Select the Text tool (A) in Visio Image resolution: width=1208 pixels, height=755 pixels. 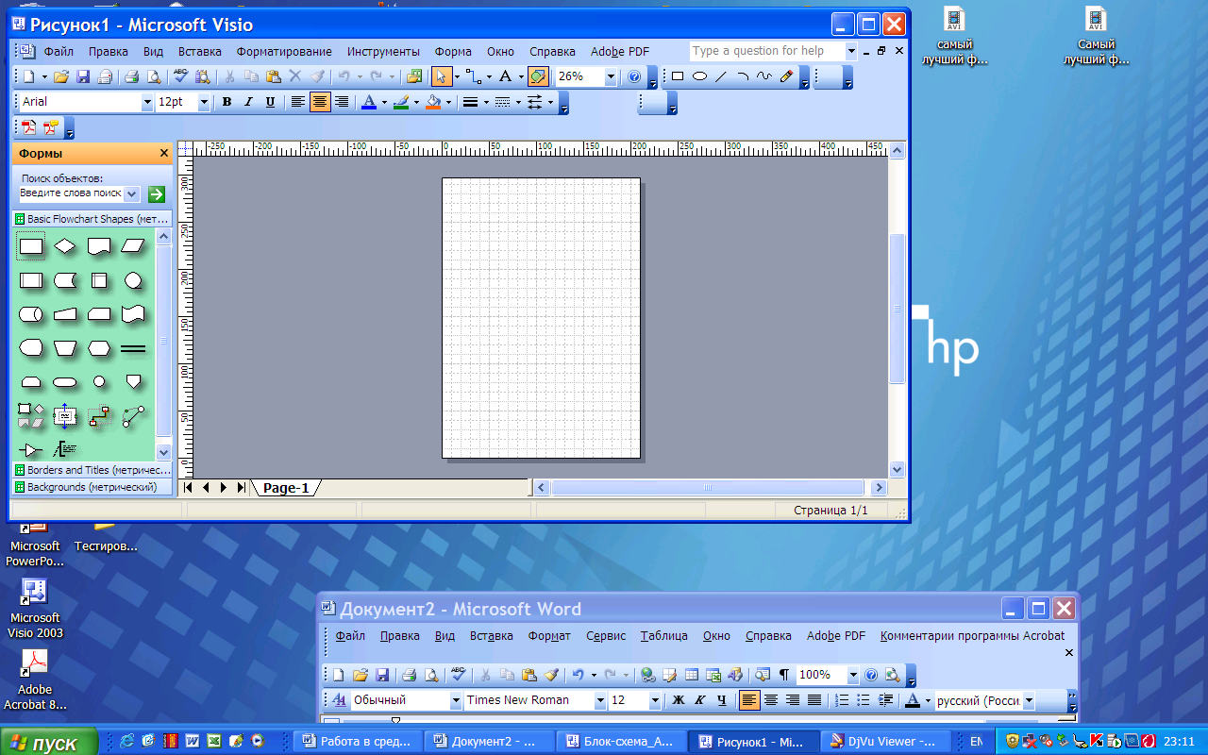[506, 76]
